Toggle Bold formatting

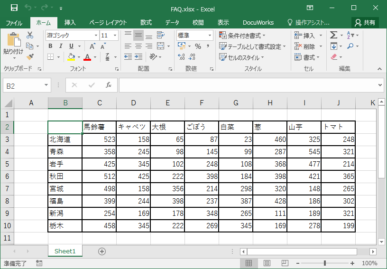tap(51, 46)
